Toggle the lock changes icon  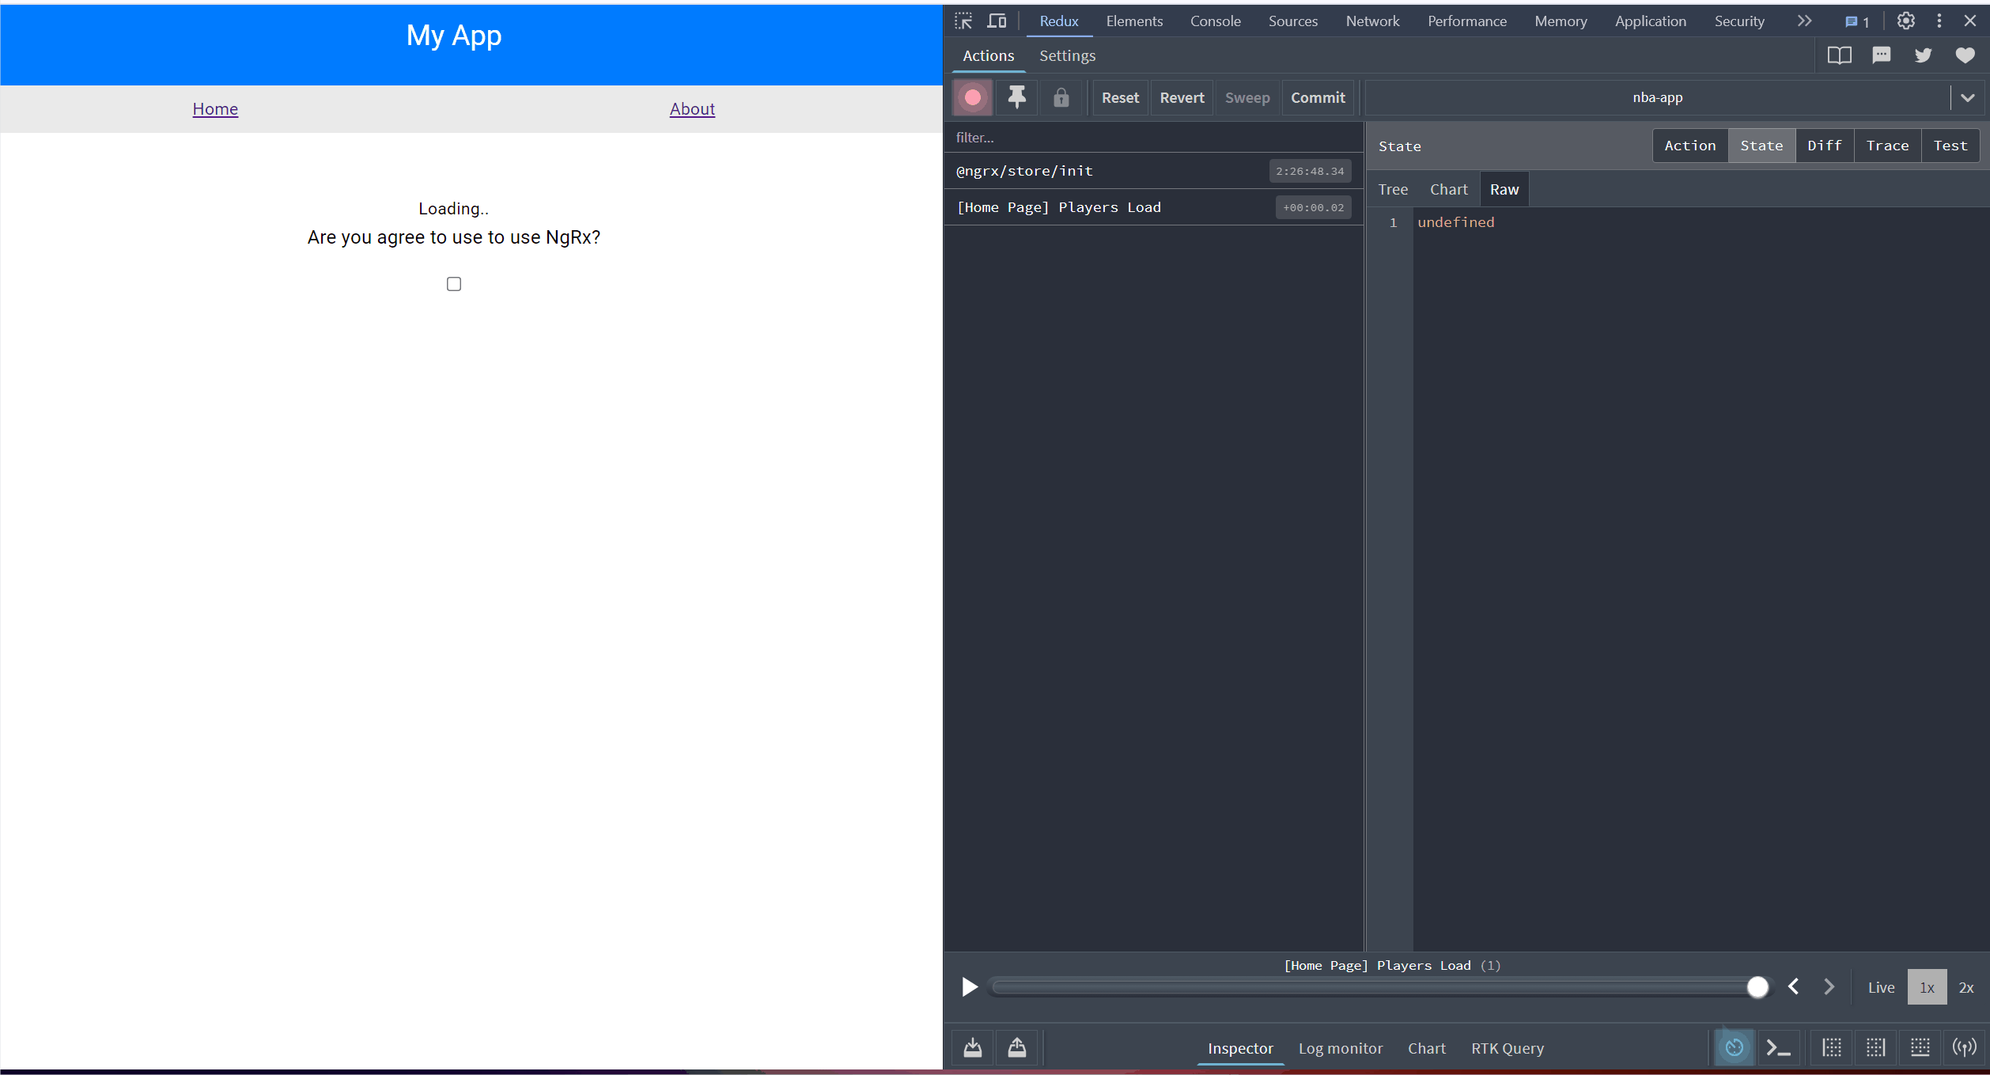[x=1061, y=97]
